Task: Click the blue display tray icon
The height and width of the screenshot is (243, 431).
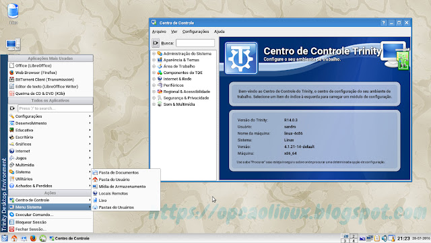Action: click(362, 238)
